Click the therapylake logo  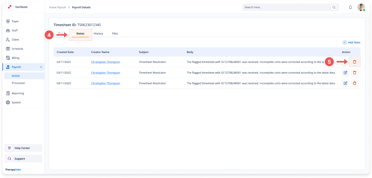[13, 170]
